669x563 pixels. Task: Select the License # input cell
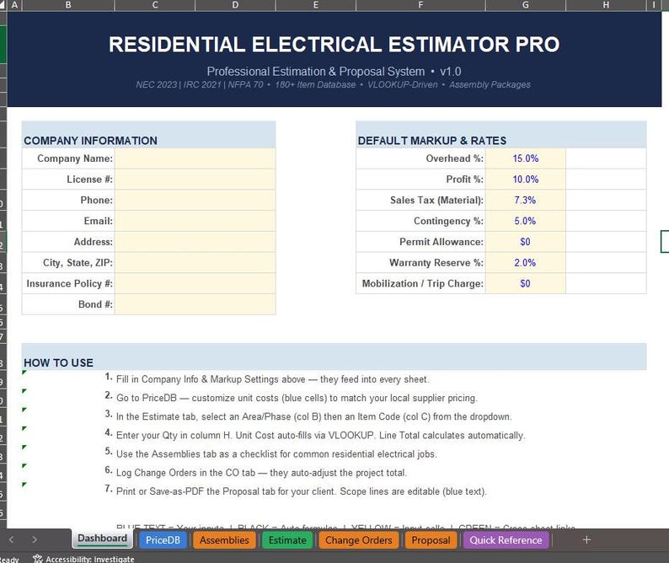point(195,180)
